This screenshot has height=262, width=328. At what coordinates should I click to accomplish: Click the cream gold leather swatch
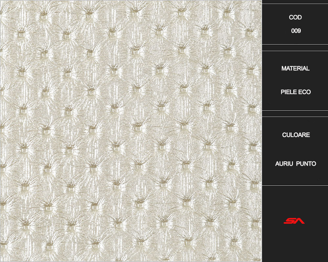[x=131, y=131]
